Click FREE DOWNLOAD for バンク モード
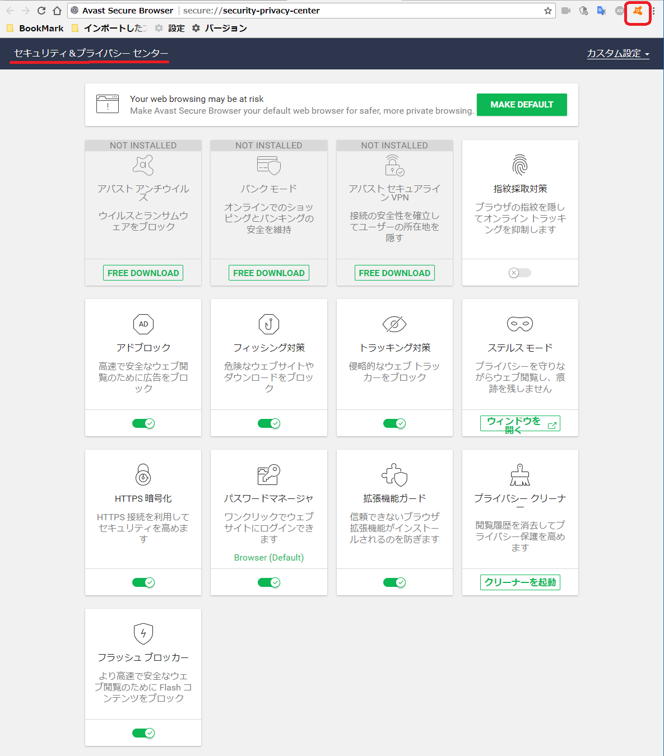 269,273
